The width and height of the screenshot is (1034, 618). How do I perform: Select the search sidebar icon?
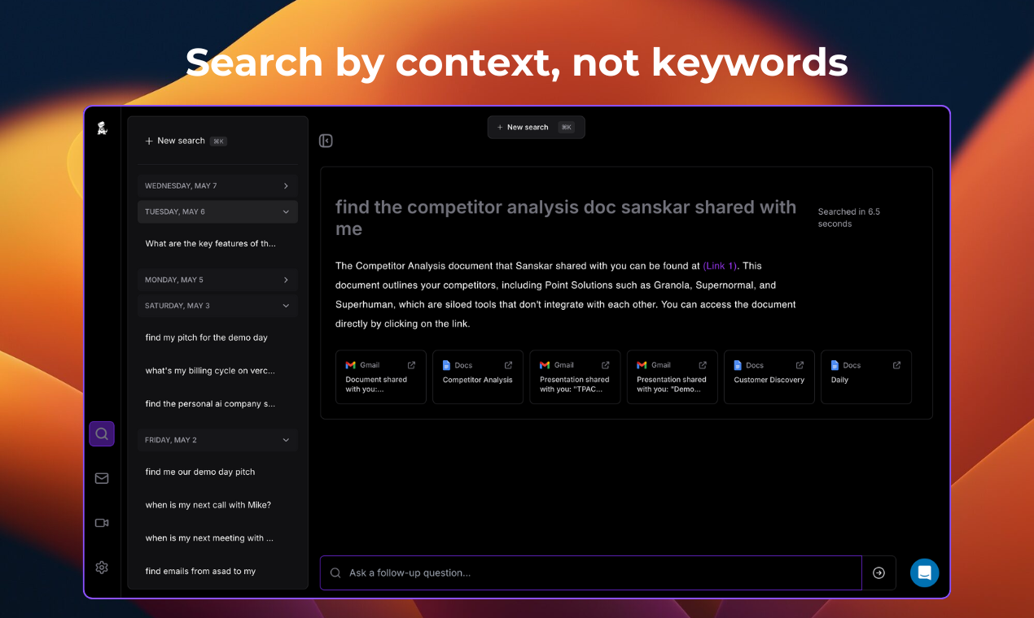(x=102, y=433)
